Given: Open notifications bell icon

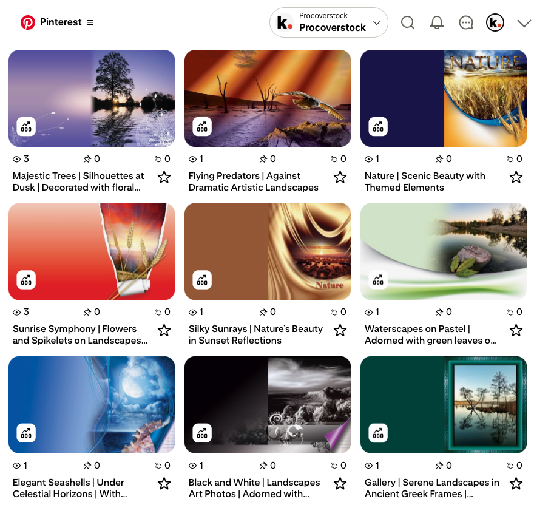Looking at the screenshot, I should [x=436, y=22].
